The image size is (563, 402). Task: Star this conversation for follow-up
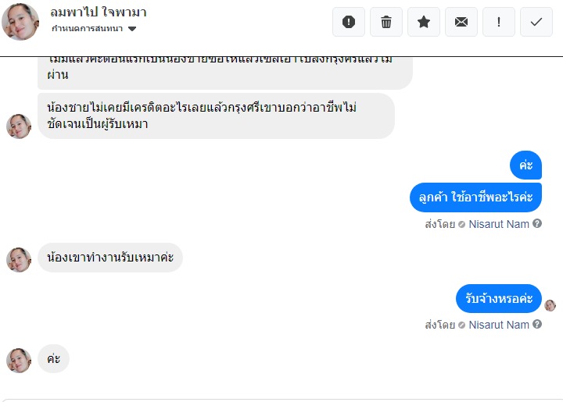[424, 22]
